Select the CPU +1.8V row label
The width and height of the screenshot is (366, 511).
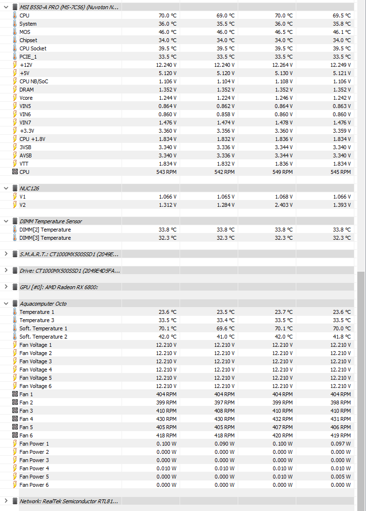[x=32, y=139]
